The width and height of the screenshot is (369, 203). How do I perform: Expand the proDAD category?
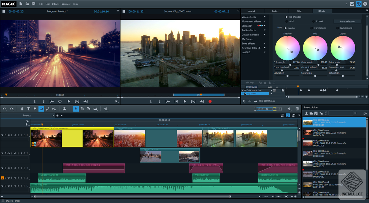pos(265,52)
